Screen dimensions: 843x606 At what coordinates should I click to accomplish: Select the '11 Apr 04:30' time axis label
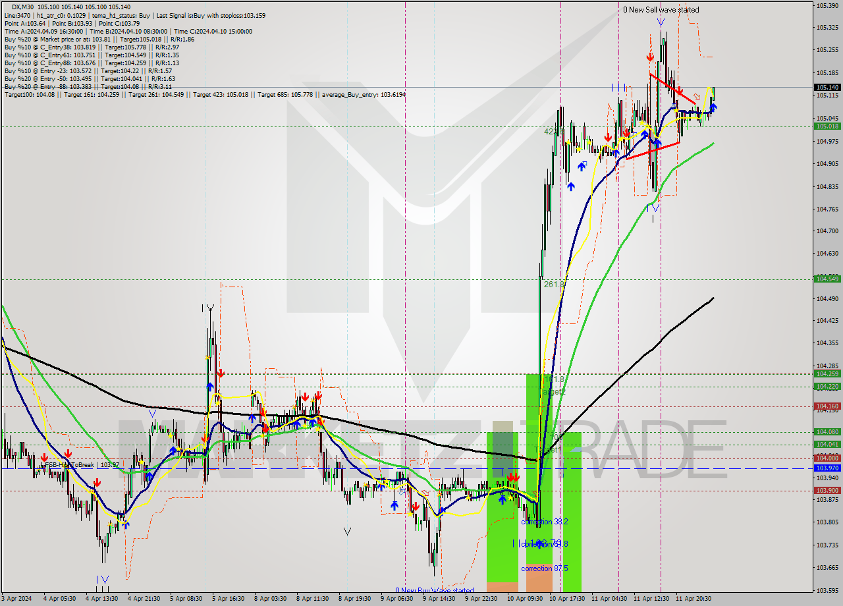tap(609, 599)
